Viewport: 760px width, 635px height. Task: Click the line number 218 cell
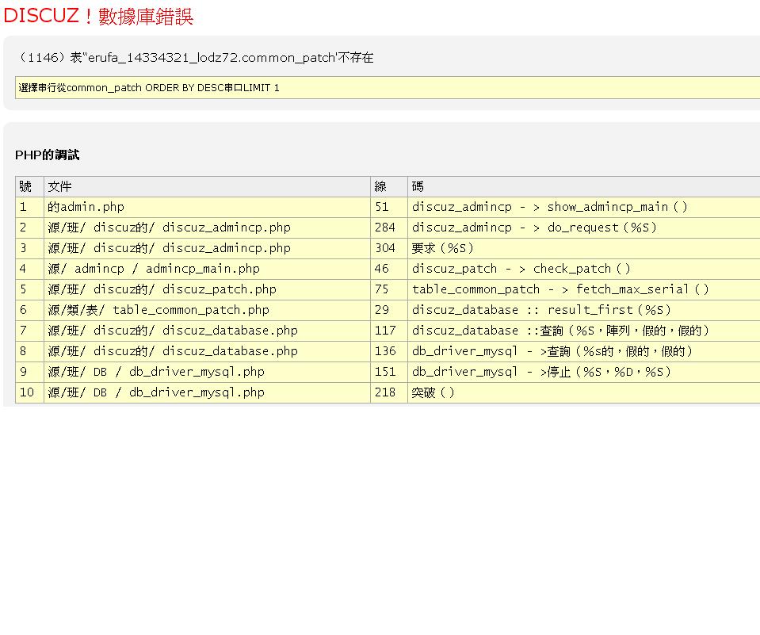(389, 392)
